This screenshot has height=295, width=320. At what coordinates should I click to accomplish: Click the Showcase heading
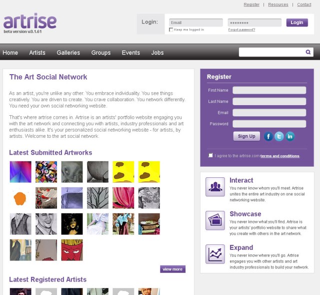tap(245, 214)
